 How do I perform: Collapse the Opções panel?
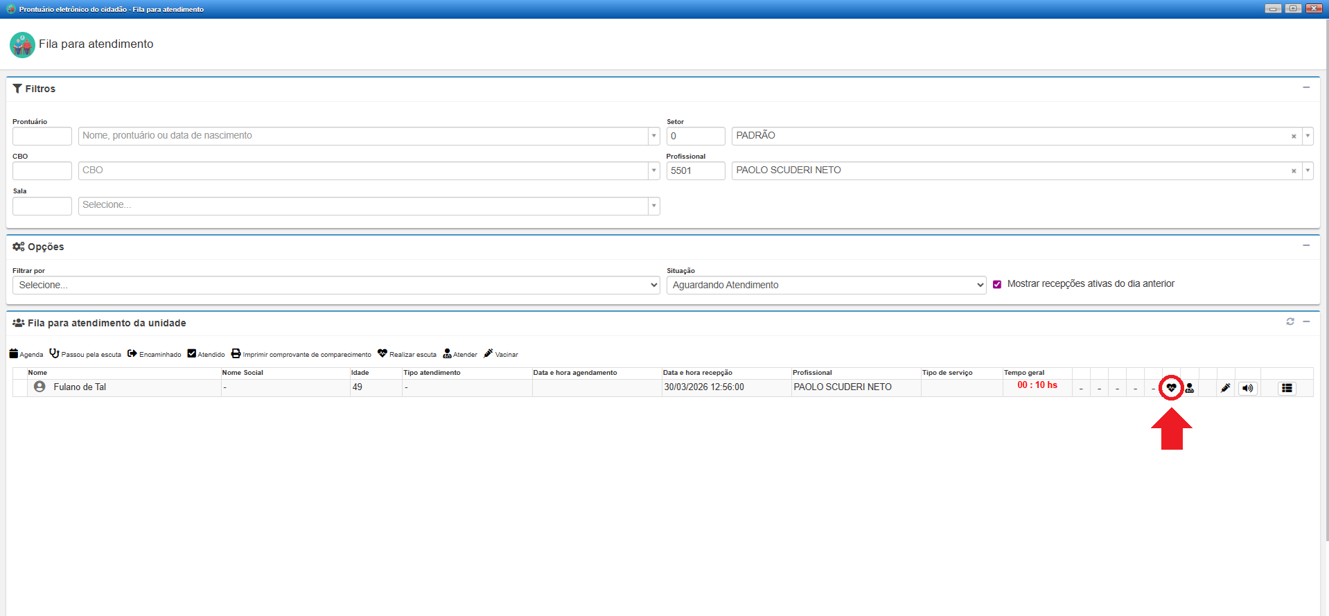pos(1306,246)
